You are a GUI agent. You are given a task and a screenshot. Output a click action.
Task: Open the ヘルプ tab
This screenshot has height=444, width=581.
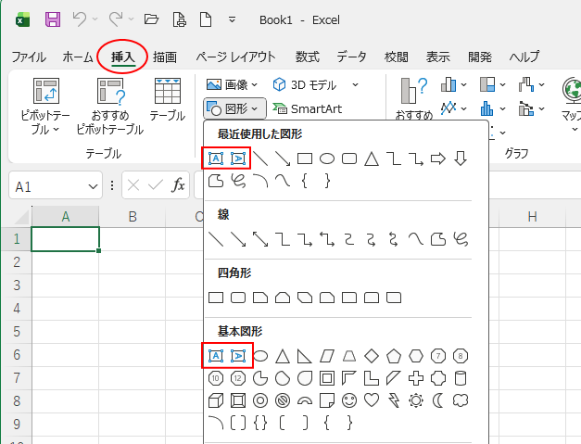(x=524, y=57)
